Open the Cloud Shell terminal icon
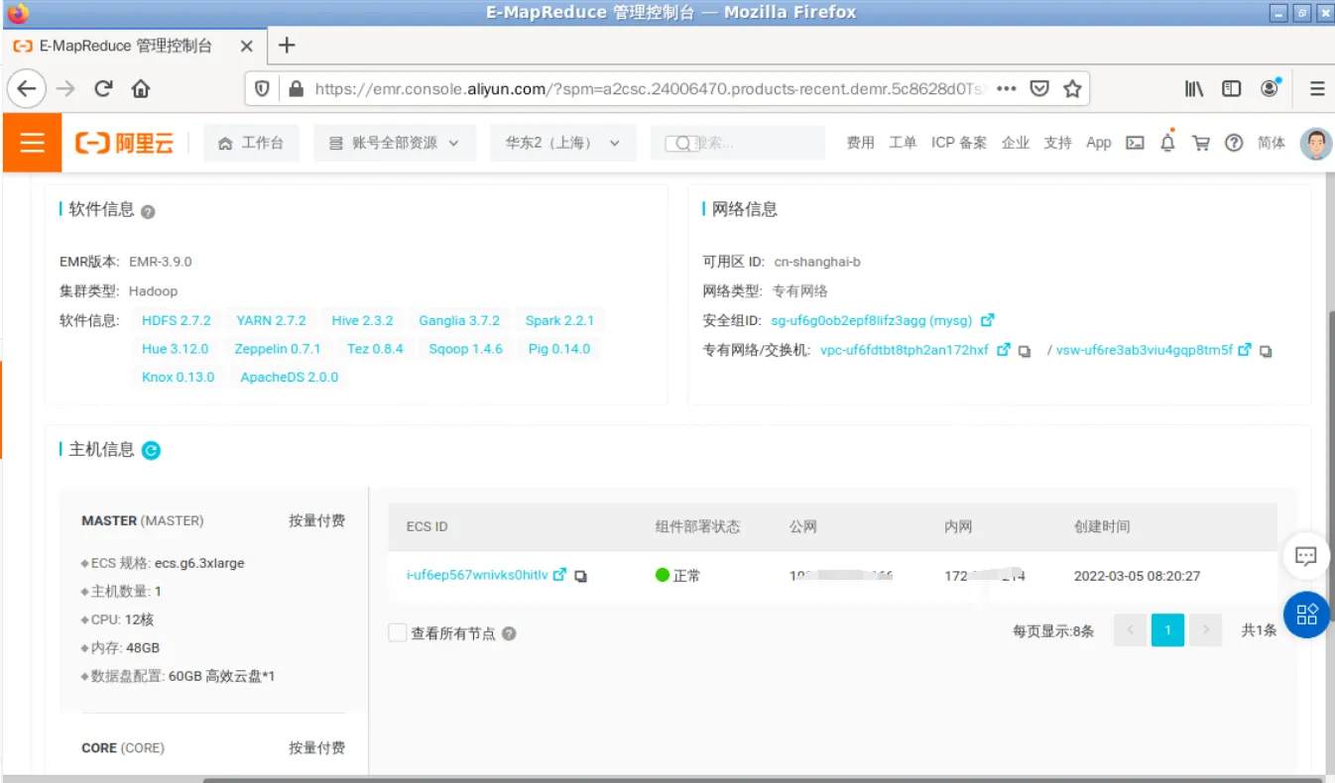This screenshot has height=783, width=1335. [1136, 143]
